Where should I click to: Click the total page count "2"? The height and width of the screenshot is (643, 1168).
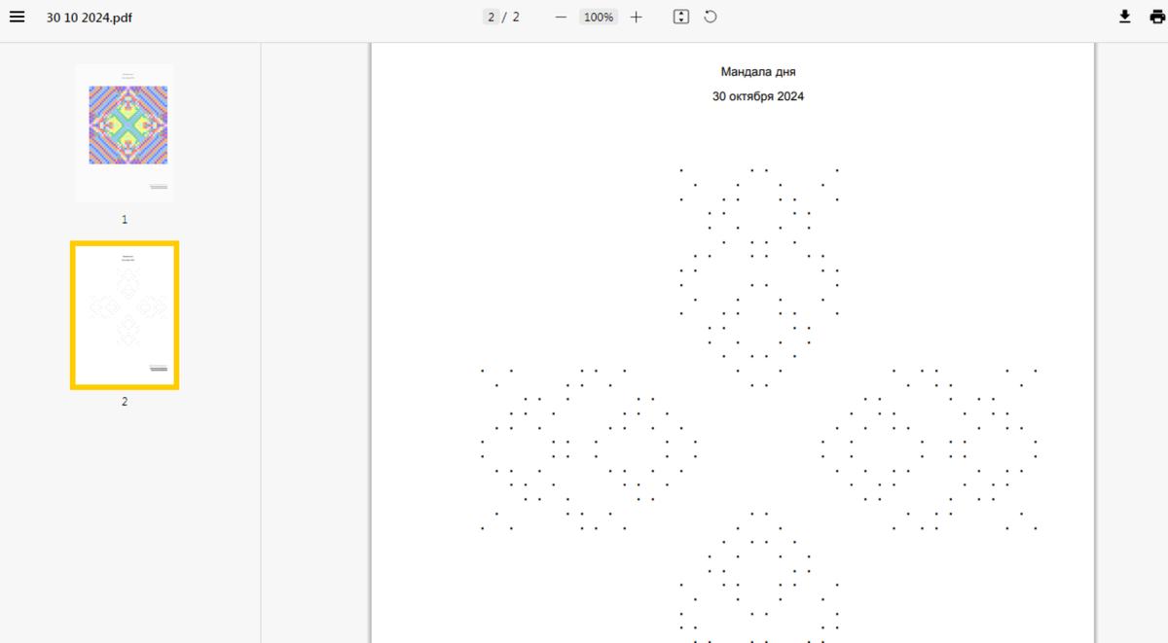pyautogui.click(x=515, y=17)
